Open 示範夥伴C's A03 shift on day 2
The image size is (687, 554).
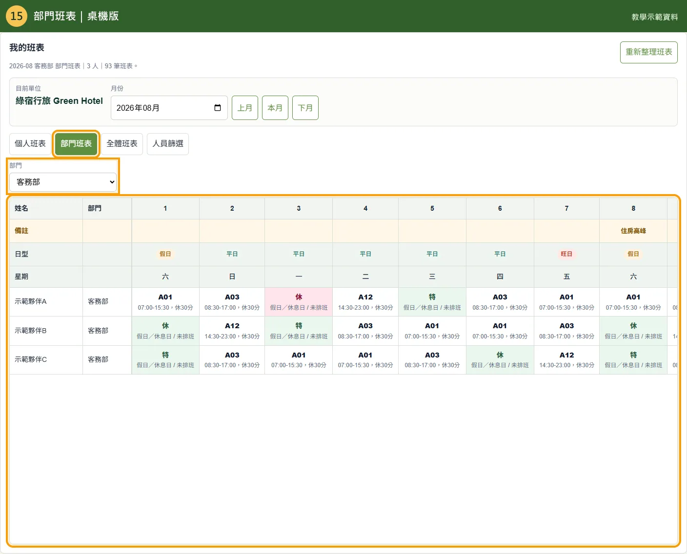[232, 360]
